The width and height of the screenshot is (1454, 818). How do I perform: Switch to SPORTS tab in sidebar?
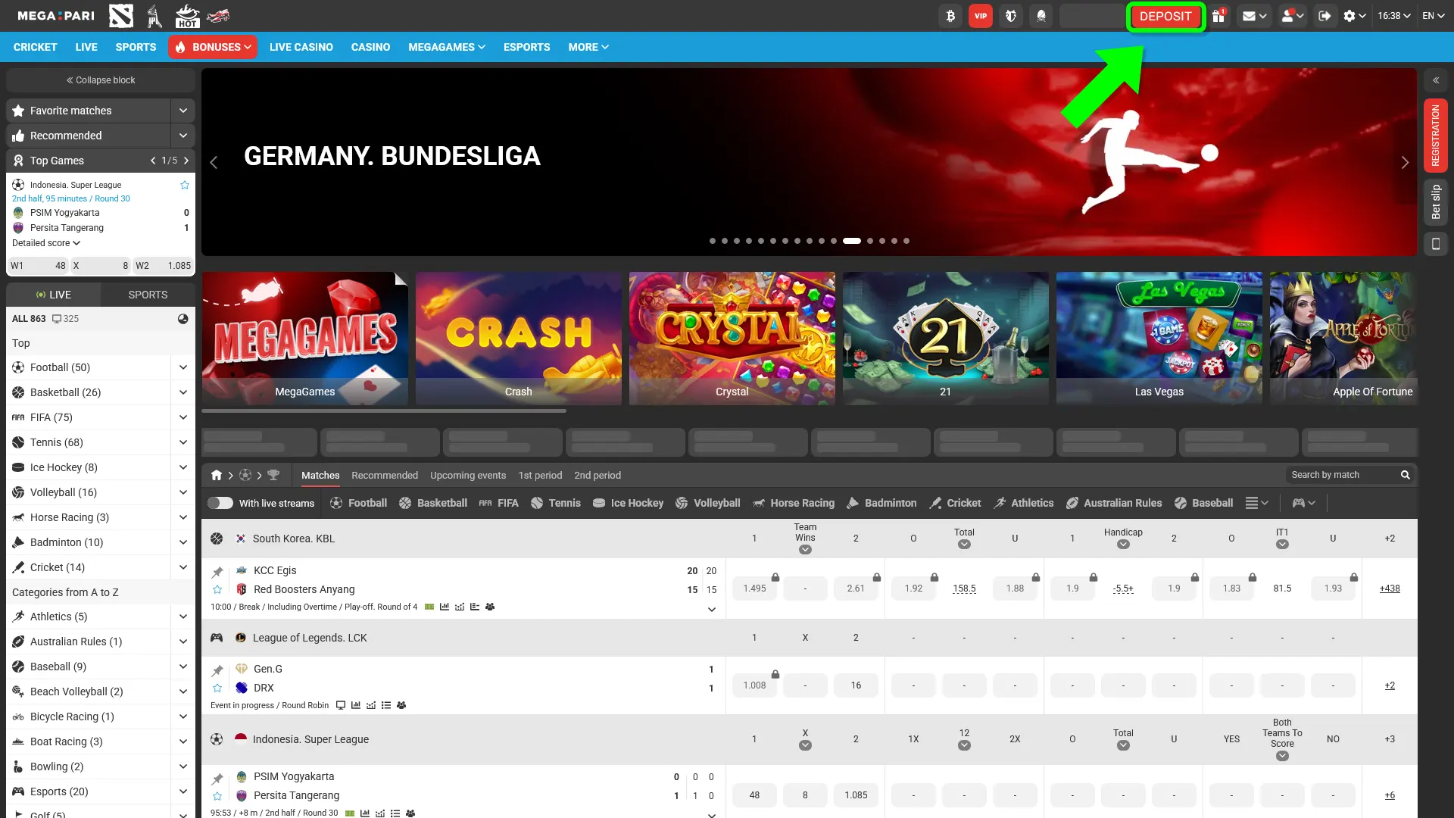click(x=148, y=295)
